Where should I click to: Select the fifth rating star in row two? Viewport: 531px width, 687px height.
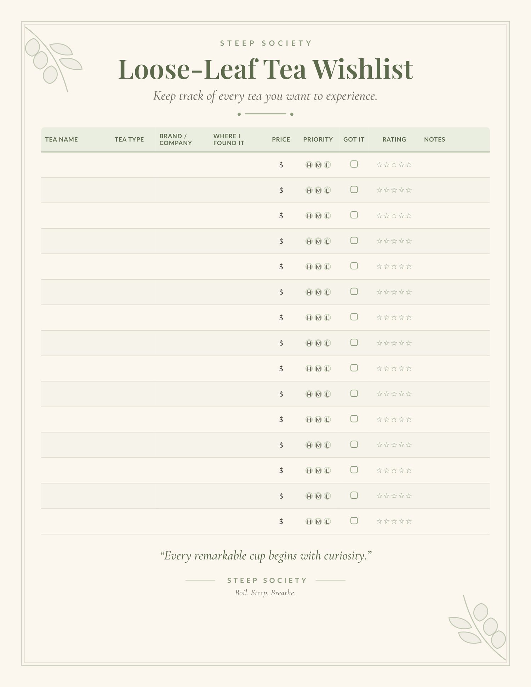pyautogui.click(x=409, y=190)
